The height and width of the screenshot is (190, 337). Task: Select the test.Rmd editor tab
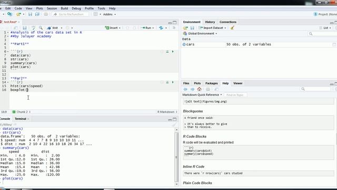pos(10,22)
